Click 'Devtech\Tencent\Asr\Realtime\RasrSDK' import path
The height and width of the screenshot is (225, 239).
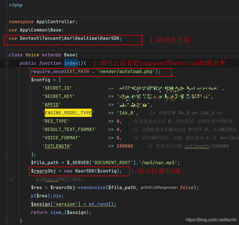tap(70, 38)
